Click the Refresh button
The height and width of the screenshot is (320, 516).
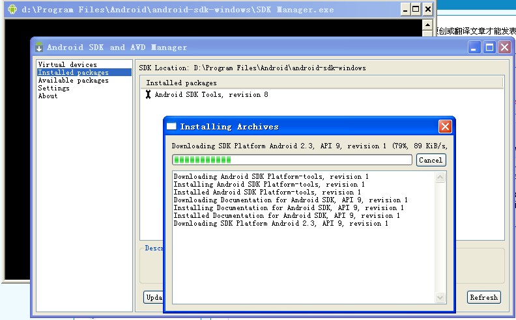click(483, 297)
